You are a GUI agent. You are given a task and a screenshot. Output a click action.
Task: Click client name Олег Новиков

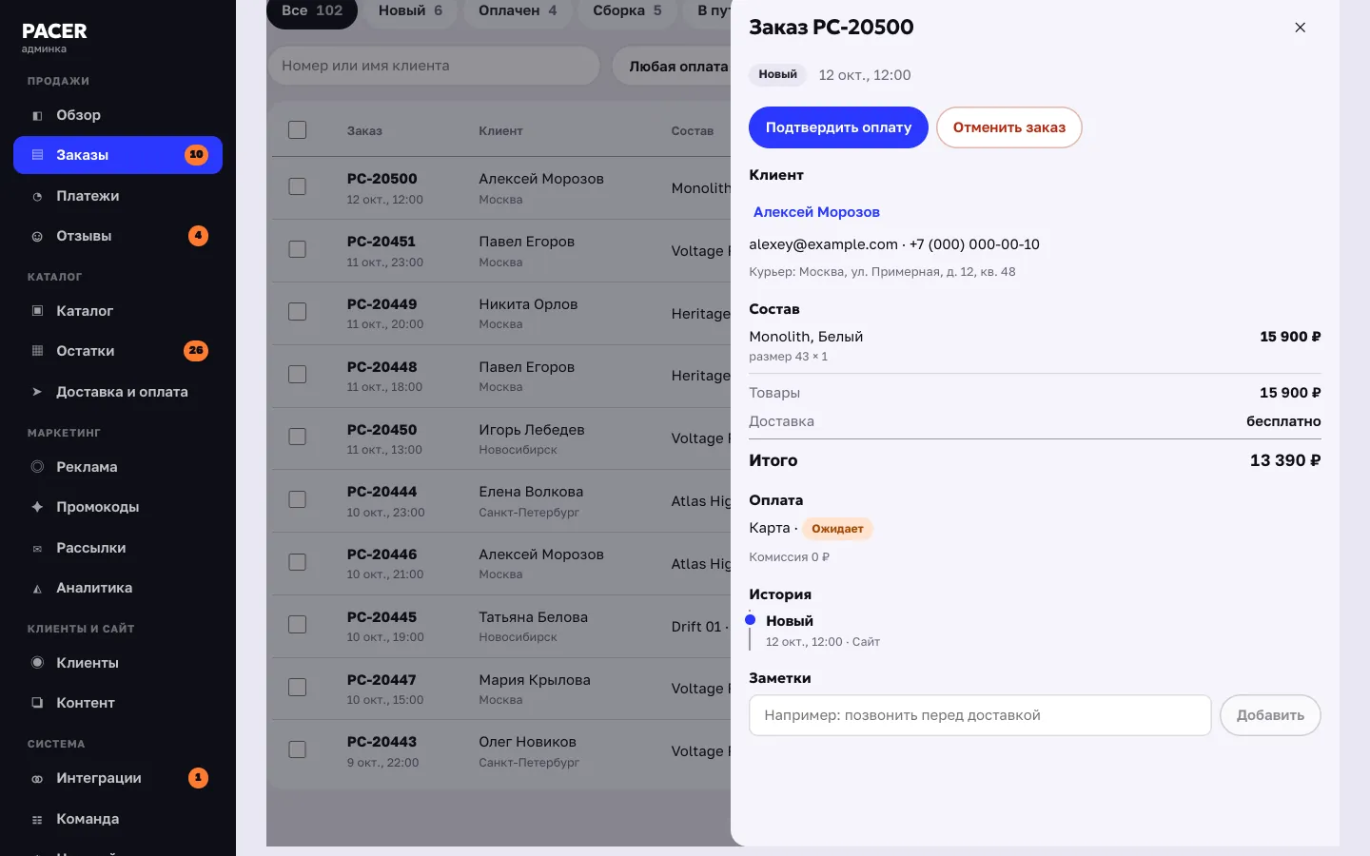tap(527, 742)
